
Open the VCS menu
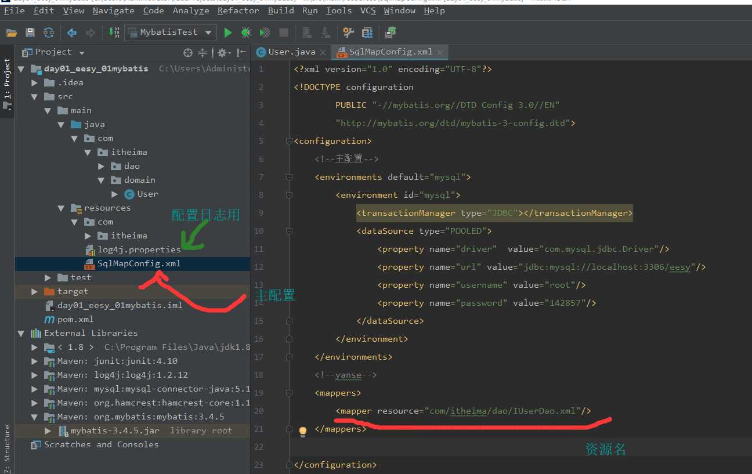click(368, 10)
